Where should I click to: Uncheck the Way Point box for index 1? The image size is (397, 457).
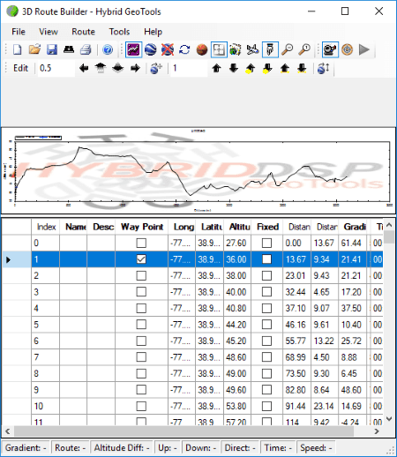[x=141, y=259]
